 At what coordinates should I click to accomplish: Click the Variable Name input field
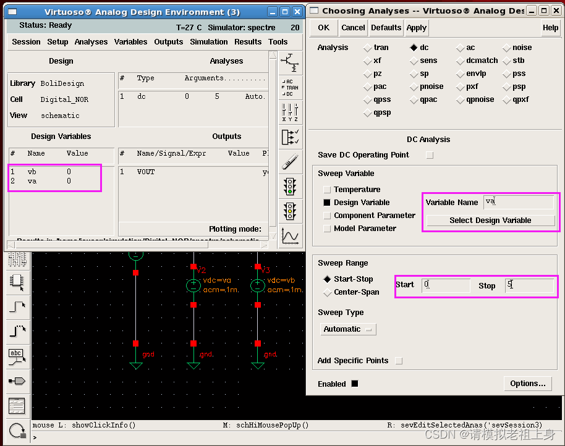pos(519,202)
